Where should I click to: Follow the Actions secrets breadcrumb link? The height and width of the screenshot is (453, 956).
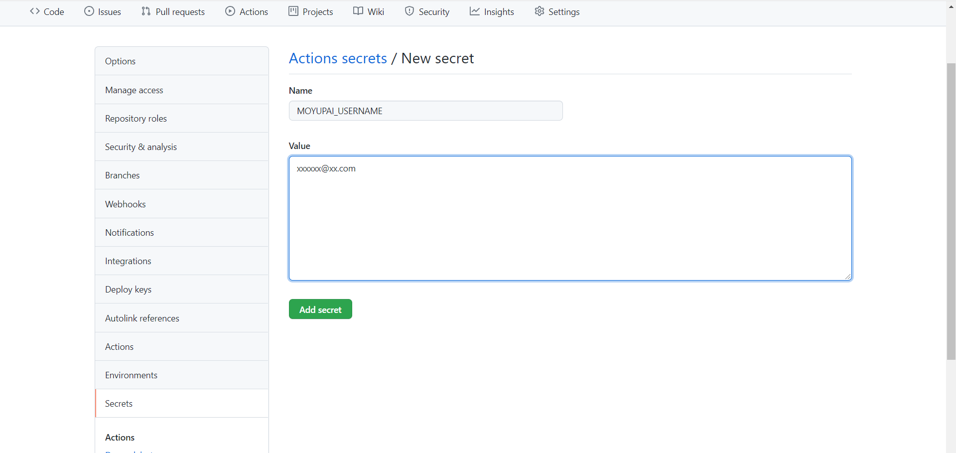coord(338,58)
